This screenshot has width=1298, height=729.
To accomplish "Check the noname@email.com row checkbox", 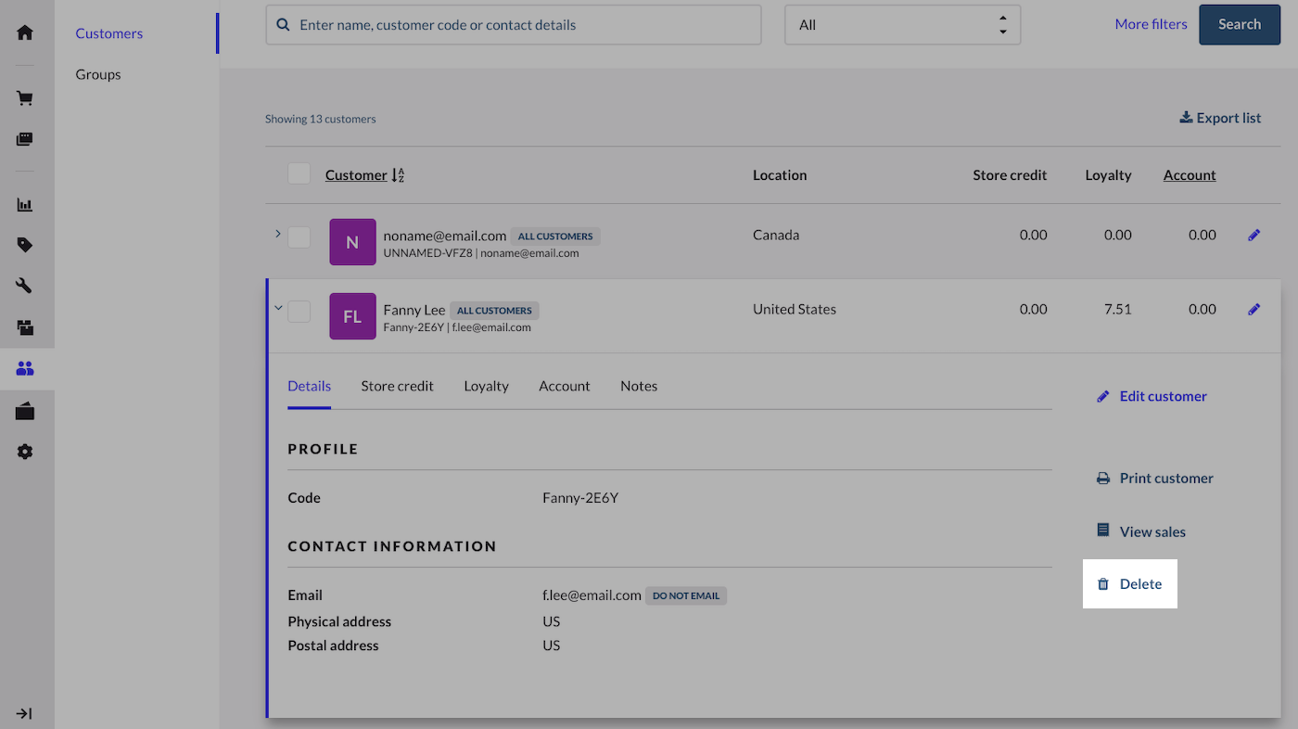I will (x=299, y=237).
